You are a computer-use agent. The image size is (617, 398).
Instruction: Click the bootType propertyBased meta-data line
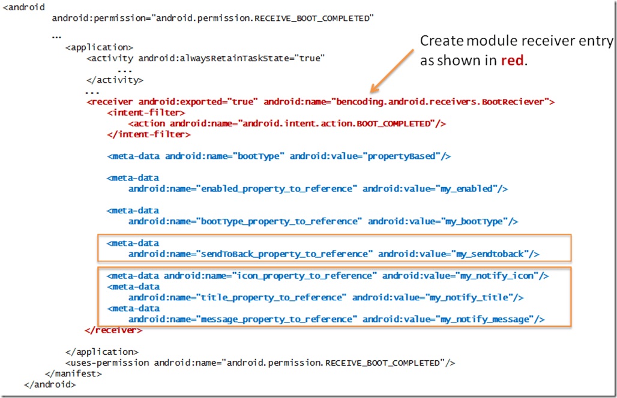tap(279, 156)
